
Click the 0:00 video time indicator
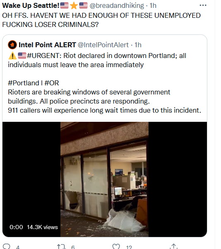[16, 227]
